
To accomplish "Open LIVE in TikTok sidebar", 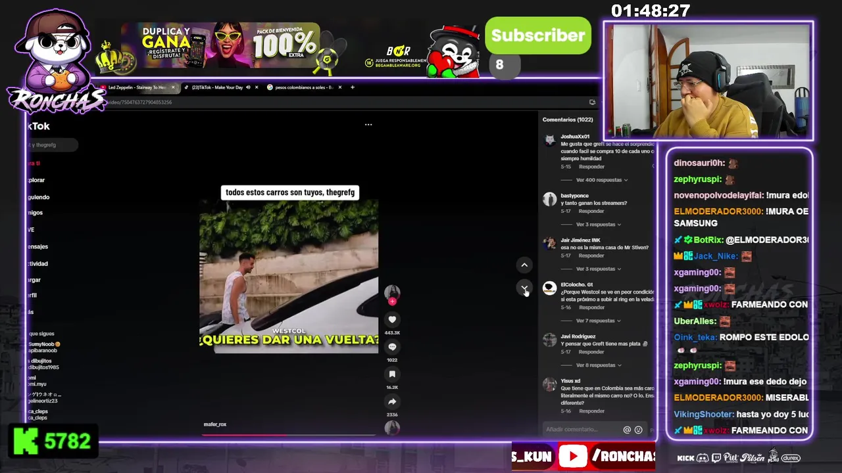I will pos(31,230).
